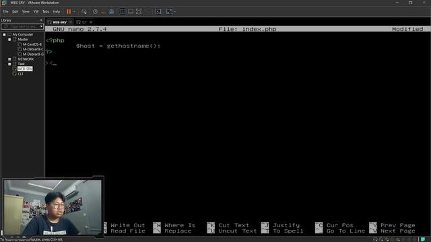
Task: Close the Library panel
Action: (x=41, y=20)
